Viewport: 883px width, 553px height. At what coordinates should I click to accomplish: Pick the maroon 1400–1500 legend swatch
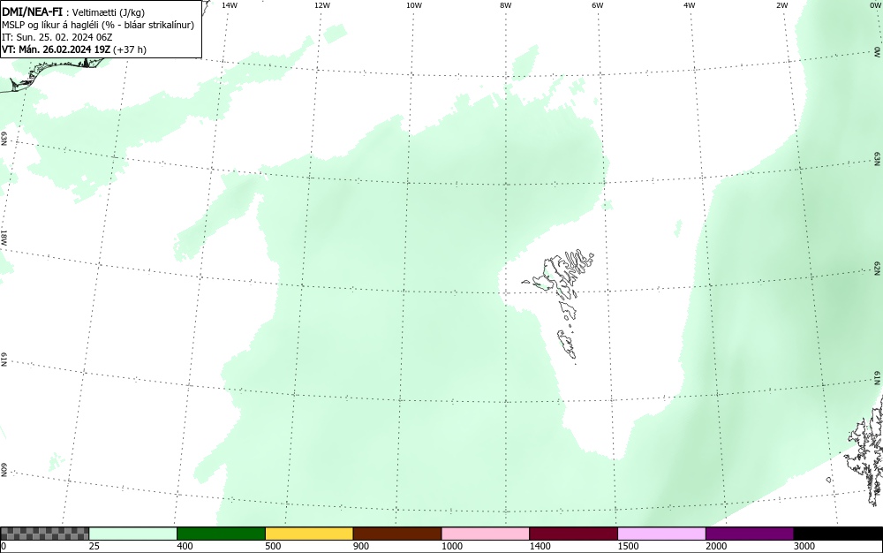click(573, 534)
